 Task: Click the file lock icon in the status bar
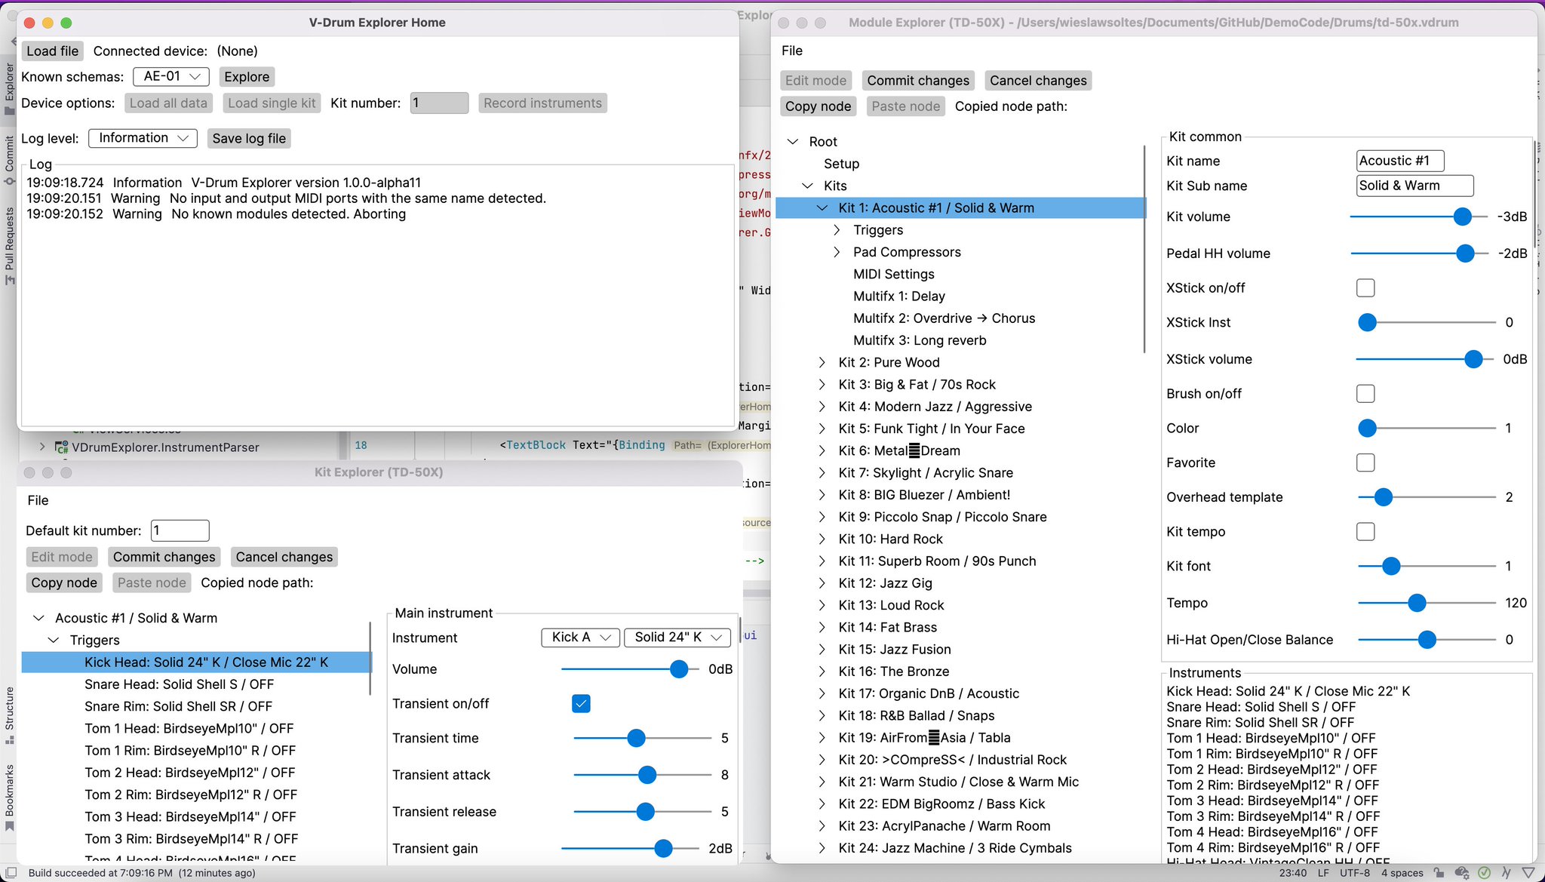[x=1439, y=873]
